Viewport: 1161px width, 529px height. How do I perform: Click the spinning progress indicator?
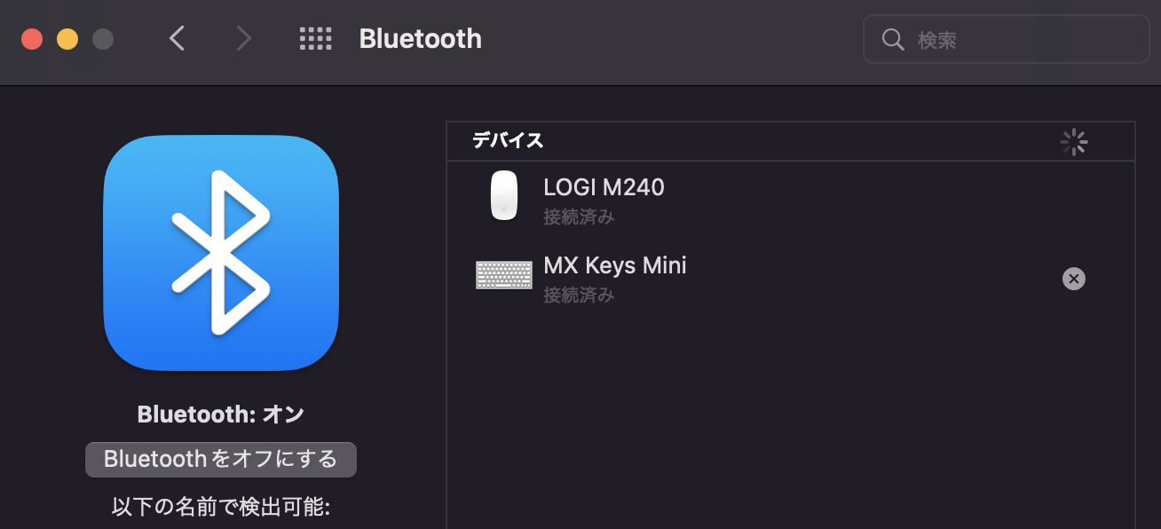point(1074,141)
